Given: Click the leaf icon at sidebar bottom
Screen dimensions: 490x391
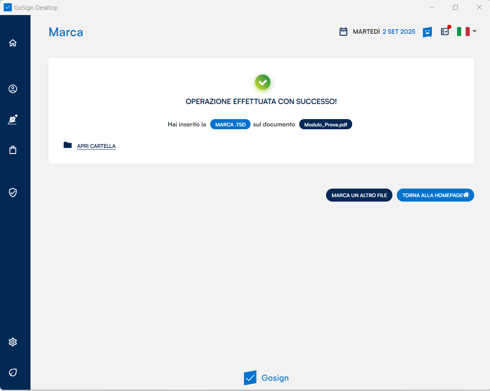Looking at the screenshot, I should (x=13, y=372).
